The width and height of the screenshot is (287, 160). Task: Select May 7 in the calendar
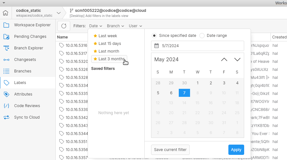[184, 93]
